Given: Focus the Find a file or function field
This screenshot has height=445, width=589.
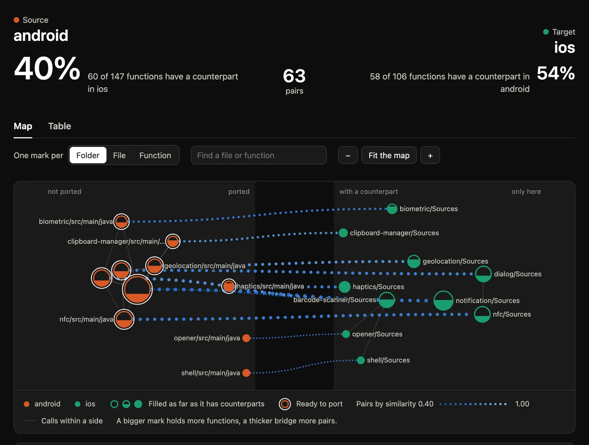Looking at the screenshot, I should pyautogui.click(x=259, y=155).
